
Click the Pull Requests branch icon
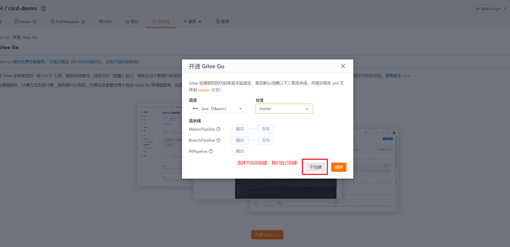coord(53,21)
